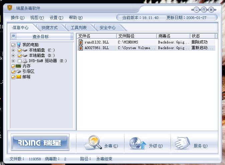Click the 删除成功 status cell
This screenshot has width=225, height=165.
pos(199,42)
